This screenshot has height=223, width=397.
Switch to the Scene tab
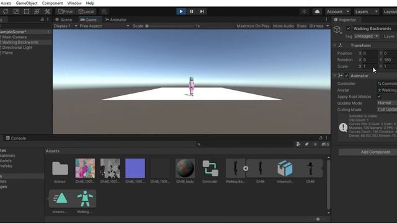64,20
